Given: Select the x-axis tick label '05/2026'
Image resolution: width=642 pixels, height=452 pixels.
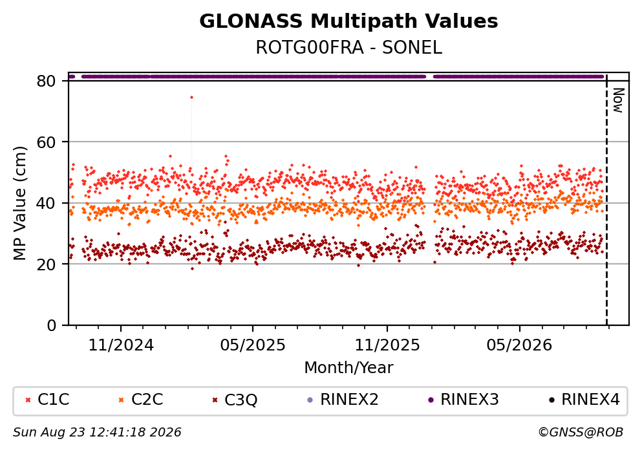Looking at the screenshot, I should (x=519, y=345).
